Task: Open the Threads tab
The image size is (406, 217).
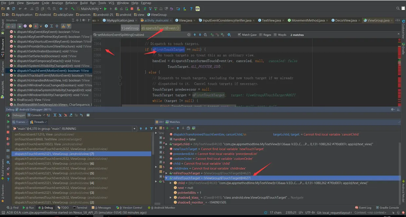Action: coord(39,122)
